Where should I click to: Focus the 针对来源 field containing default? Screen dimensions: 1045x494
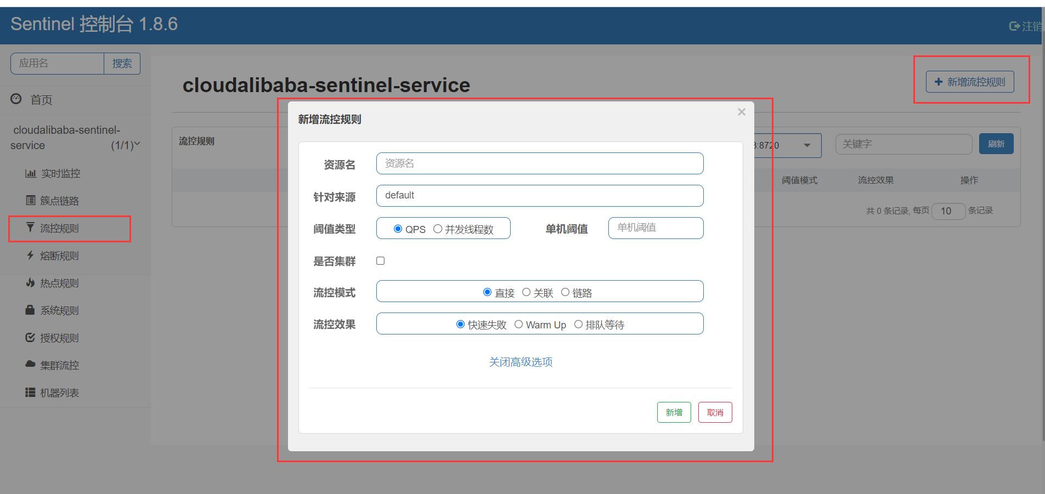(540, 196)
